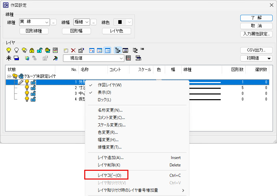Viewport: 277px width, 196px height.
Task: Click the 取消 button
Action: (x=256, y=26)
